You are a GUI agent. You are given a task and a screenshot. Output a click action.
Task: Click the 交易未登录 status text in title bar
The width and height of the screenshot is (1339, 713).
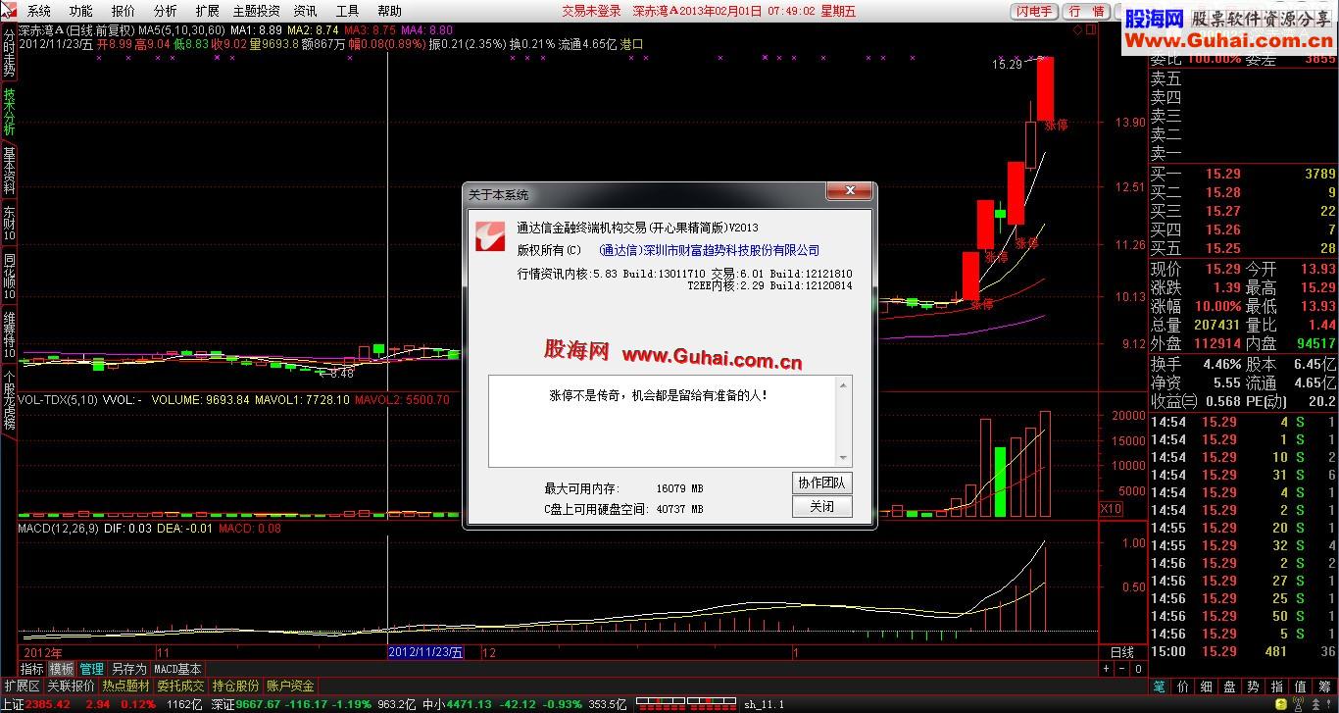pos(591,11)
